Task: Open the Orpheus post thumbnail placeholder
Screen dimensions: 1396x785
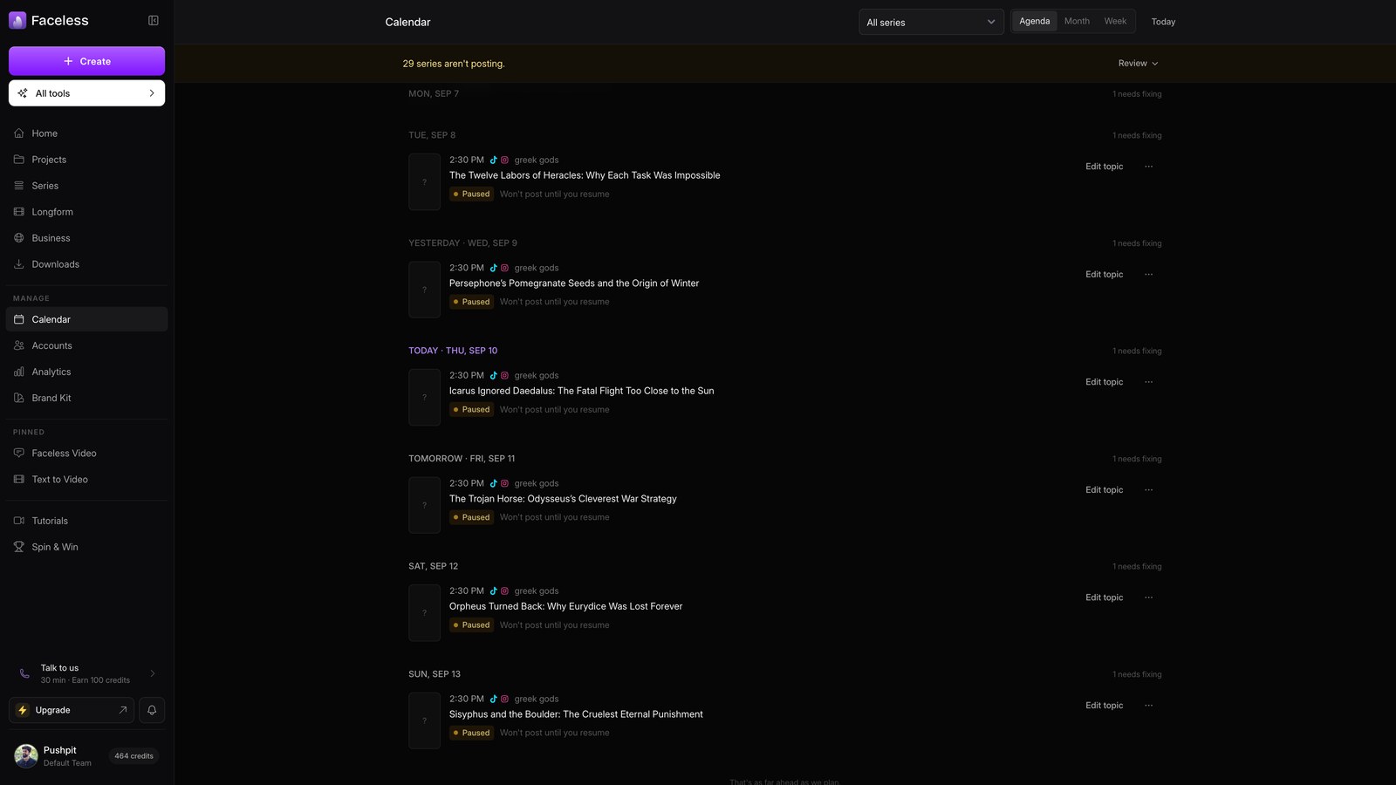Action: point(424,613)
